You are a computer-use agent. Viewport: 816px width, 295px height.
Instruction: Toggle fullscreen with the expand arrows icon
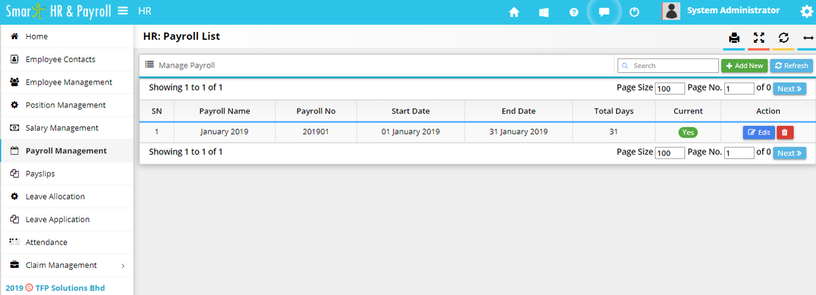click(x=759, y=38)
